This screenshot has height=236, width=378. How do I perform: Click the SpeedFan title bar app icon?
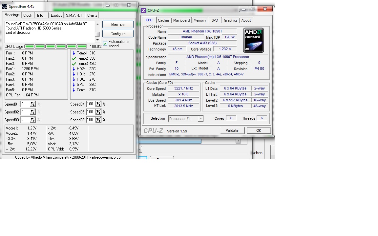(x=5, y=7)
